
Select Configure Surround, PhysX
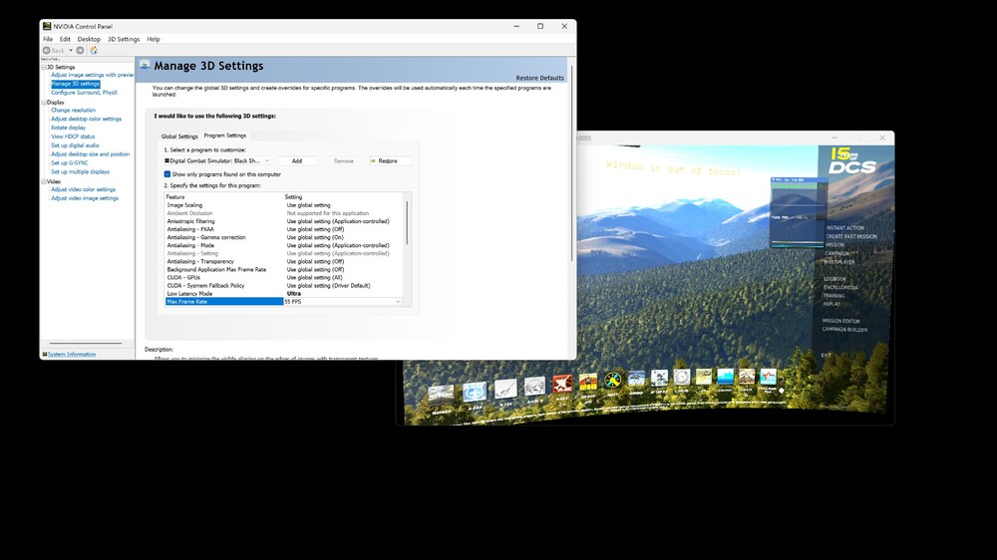[84, 92]
